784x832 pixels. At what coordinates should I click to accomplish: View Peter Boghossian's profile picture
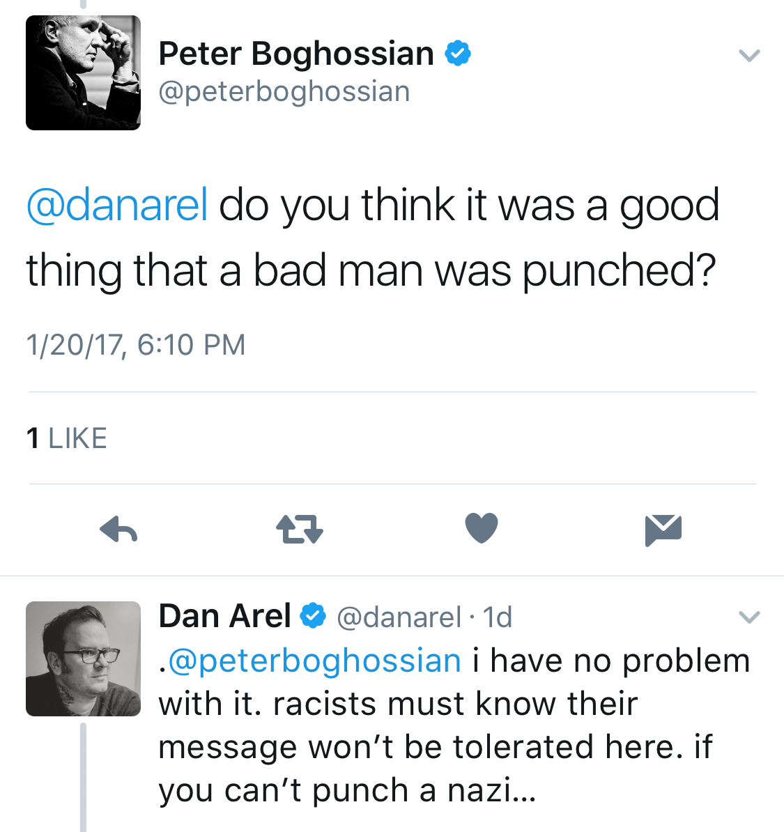click(84, 72)
